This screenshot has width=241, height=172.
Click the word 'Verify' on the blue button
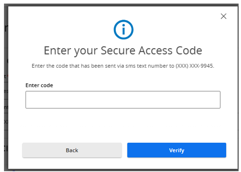pos(176,150)
